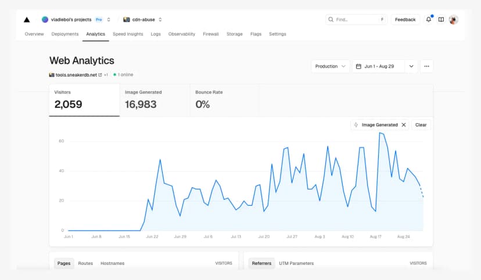Click the Vercel triangle logo
The width and height of the screenshot is (481, 280).
pyautogui.click(x=27, y=20)
